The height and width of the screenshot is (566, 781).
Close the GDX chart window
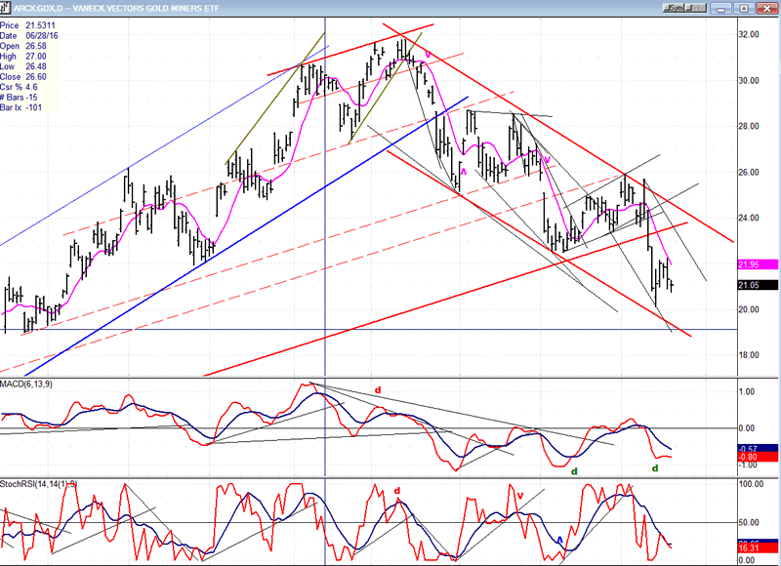coord(767,8)
